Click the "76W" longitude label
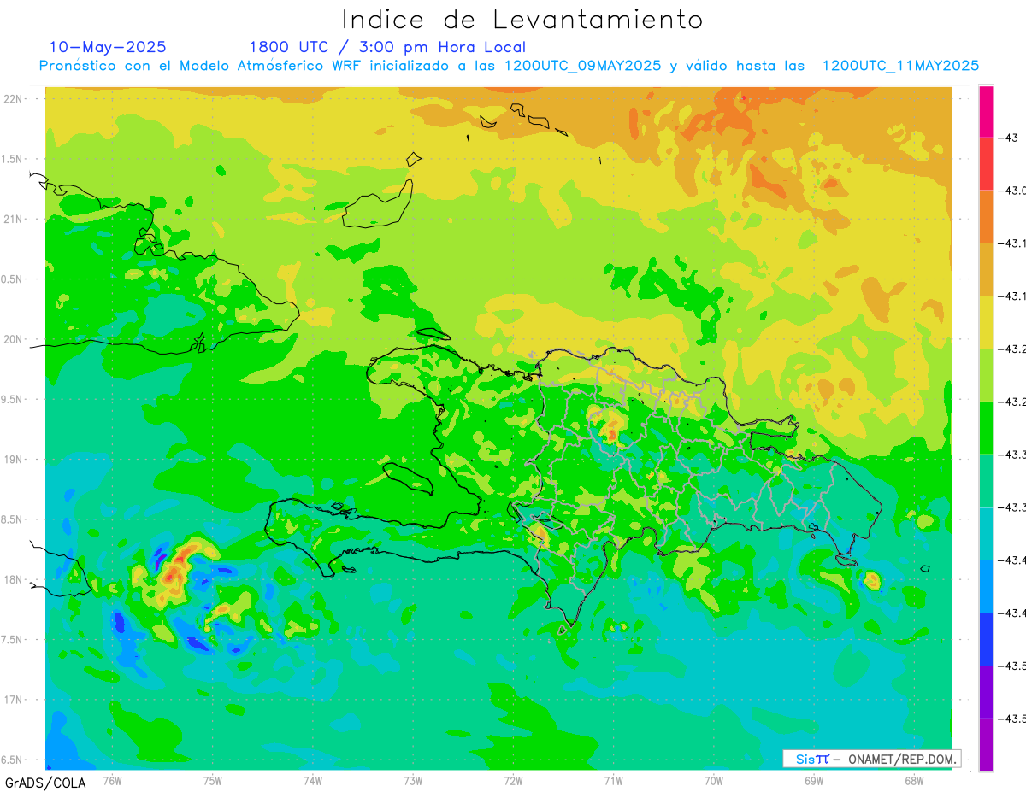Image resolution: width=1026 pixels, height=792 pixels. click(x=112, y=781)
